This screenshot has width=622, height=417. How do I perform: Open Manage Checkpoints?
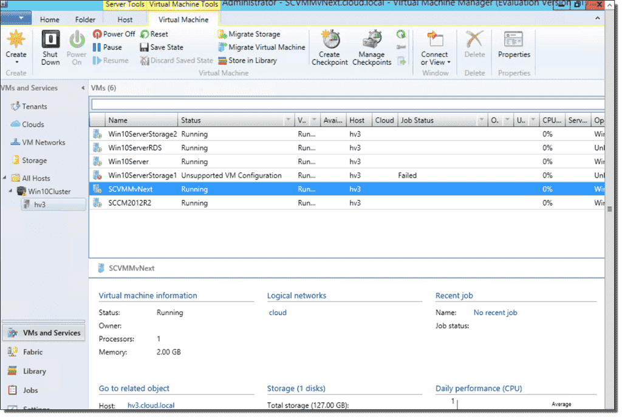[x=372, y=47]
